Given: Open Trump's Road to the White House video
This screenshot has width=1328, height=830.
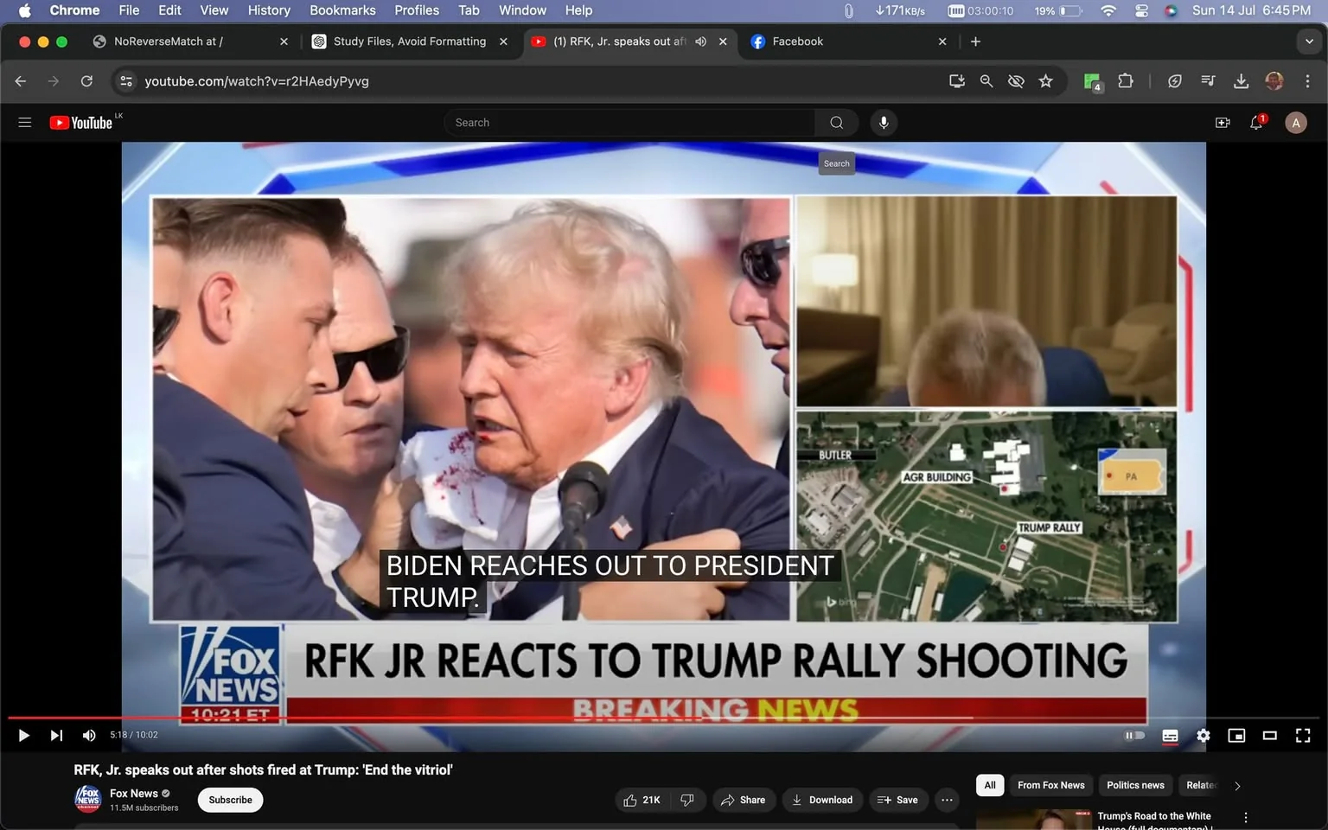Looking at the screenshot, I should pos(1154,820).
